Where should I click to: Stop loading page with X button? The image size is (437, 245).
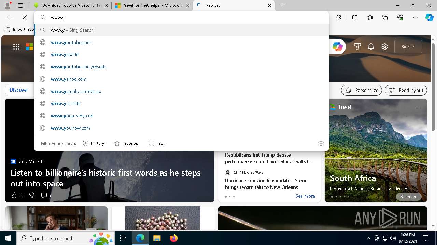(x=25, y=17)
